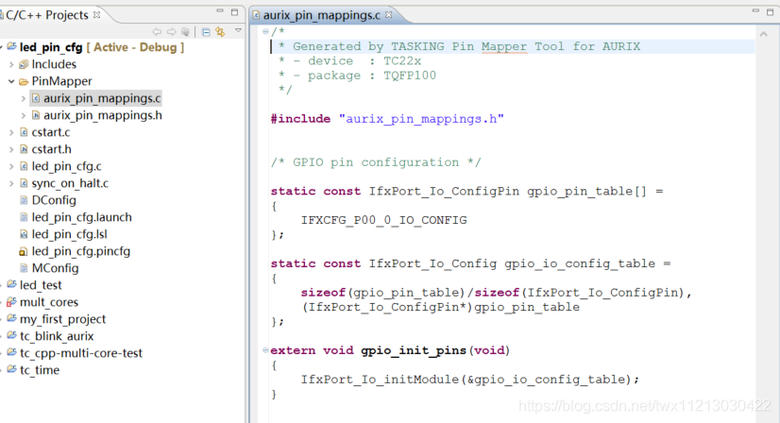Viewport: 780px width, 423px height.
Task: Open the Projects view menu dropdown arrow
Action: pos(238,31)
